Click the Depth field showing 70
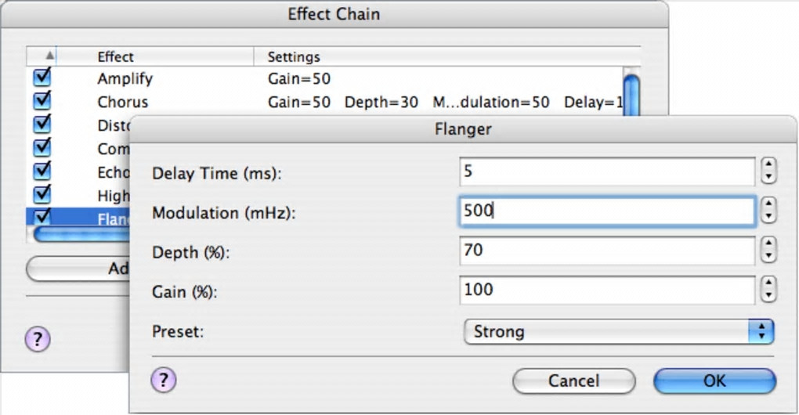 tap(607, 251)
